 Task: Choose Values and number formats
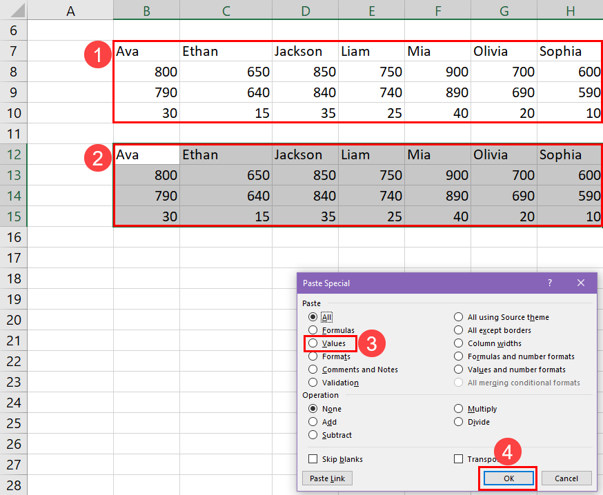458,370
